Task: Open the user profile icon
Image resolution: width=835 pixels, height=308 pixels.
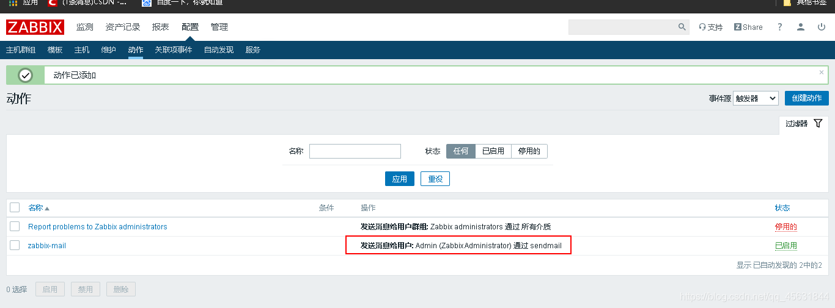Action: pos(801,27)
